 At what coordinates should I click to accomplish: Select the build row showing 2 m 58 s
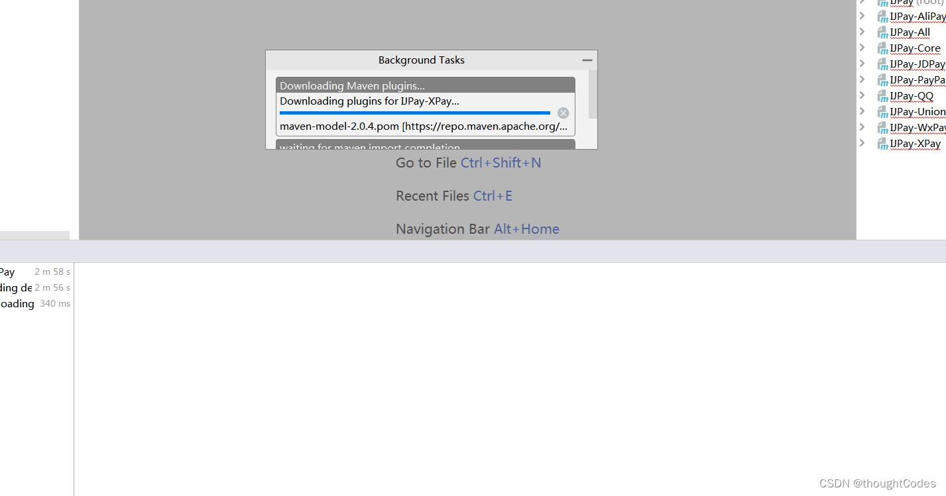35,272
